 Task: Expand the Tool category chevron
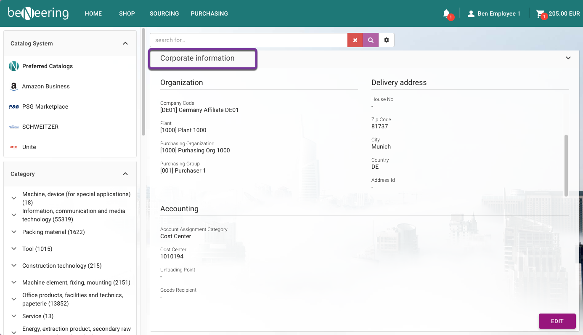pyautogui.click(x=14, y=249)
